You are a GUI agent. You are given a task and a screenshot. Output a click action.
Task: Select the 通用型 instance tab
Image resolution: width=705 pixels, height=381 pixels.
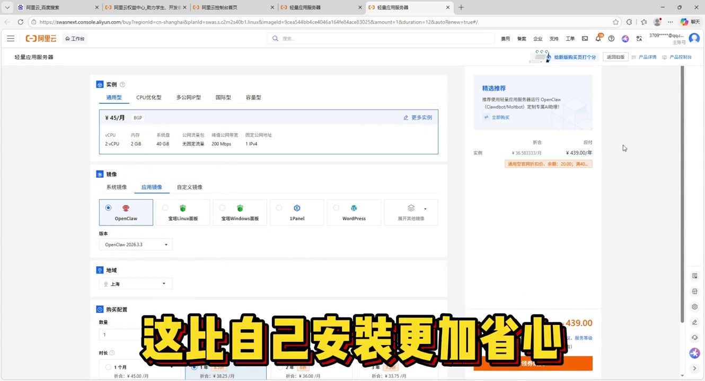[x=114, y=97]
